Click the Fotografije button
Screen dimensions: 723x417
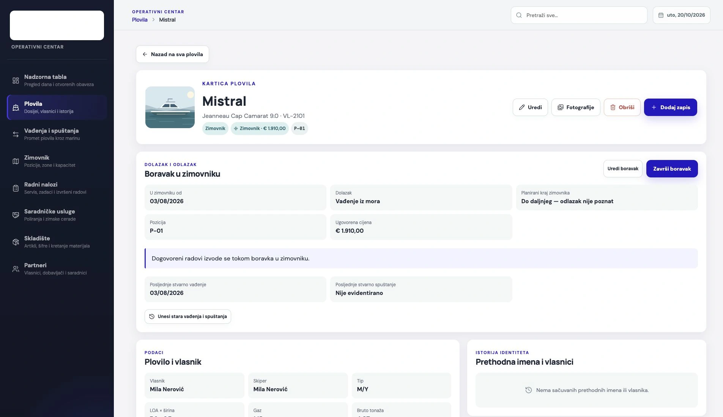[575, 107]
